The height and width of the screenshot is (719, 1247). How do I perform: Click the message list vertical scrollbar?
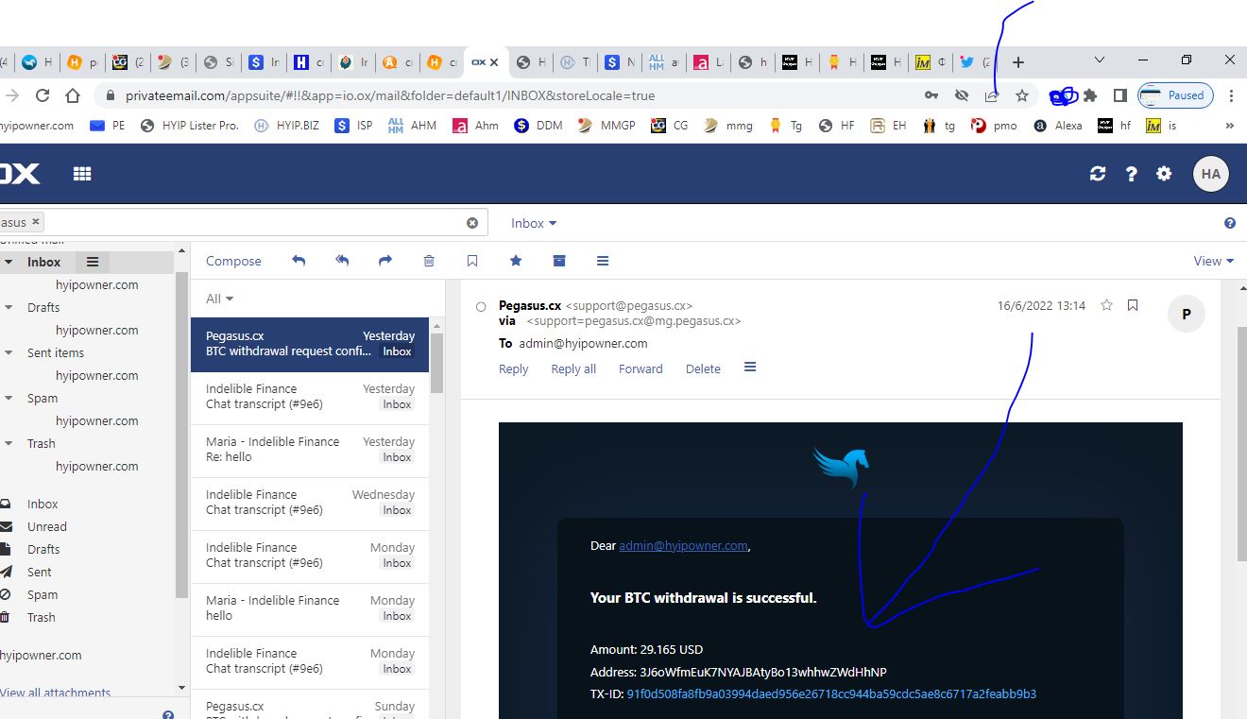(x=436, y=518)
